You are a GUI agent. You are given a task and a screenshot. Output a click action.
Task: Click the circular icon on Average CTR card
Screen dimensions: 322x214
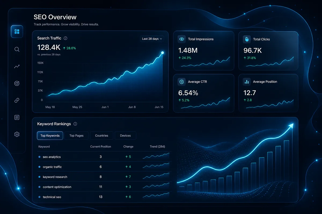182,82
